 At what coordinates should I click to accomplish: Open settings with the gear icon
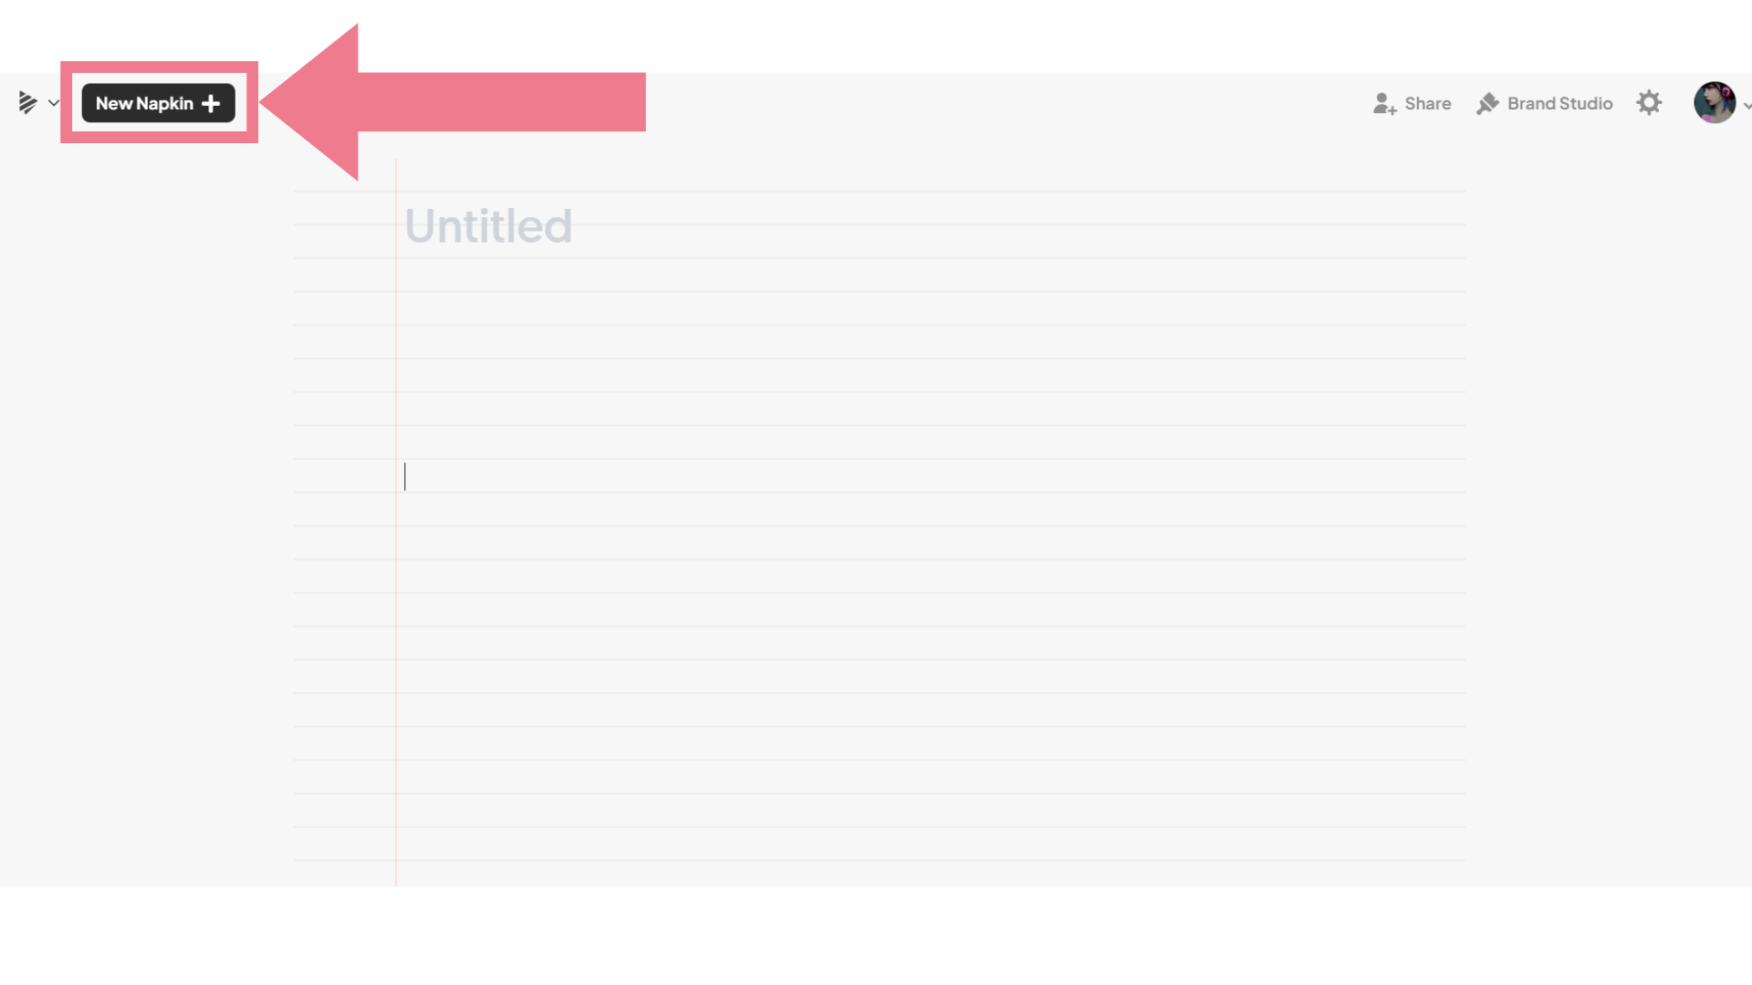point(1649,102)
